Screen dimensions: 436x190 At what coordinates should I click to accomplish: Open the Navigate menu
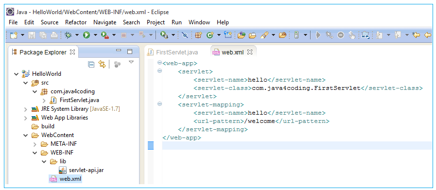[105, 22]
